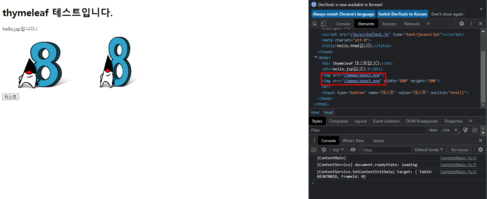Open the Event Listeners tab
The height and width of the screenshot is (199, 487).
[x=386, y=121]
